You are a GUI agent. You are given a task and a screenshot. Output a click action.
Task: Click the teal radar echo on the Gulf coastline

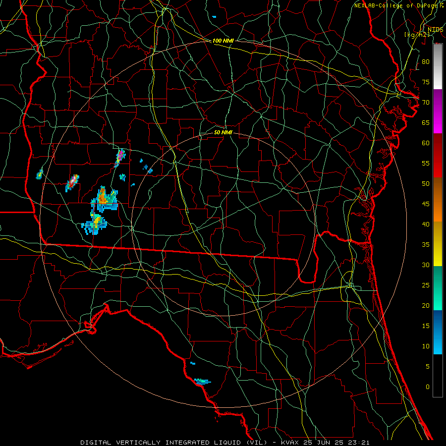pos(202,382)
